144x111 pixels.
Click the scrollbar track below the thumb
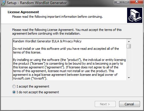coord(129,62)
